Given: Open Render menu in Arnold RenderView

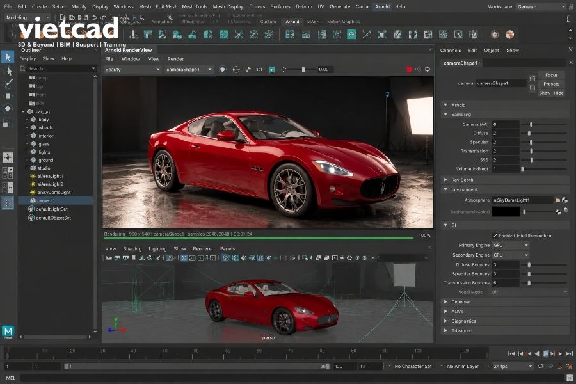Looking at the screenshot, I should [175, 59].
